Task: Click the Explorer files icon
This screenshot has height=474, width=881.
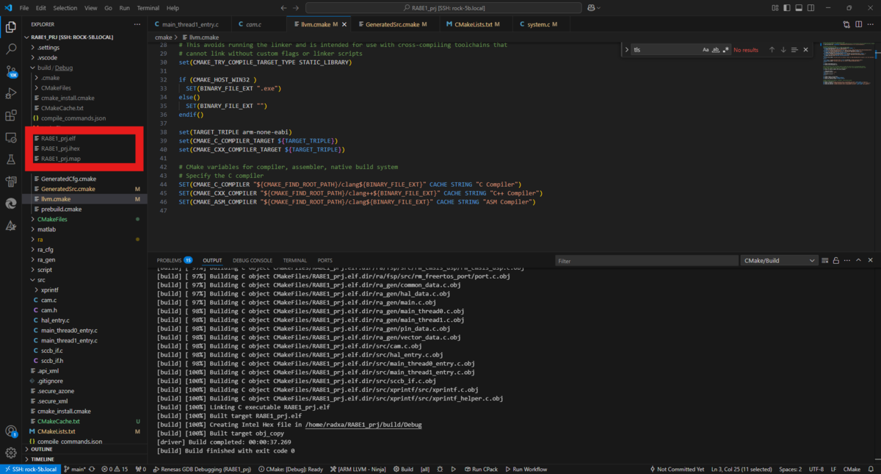Action: [x=11, y=27]
